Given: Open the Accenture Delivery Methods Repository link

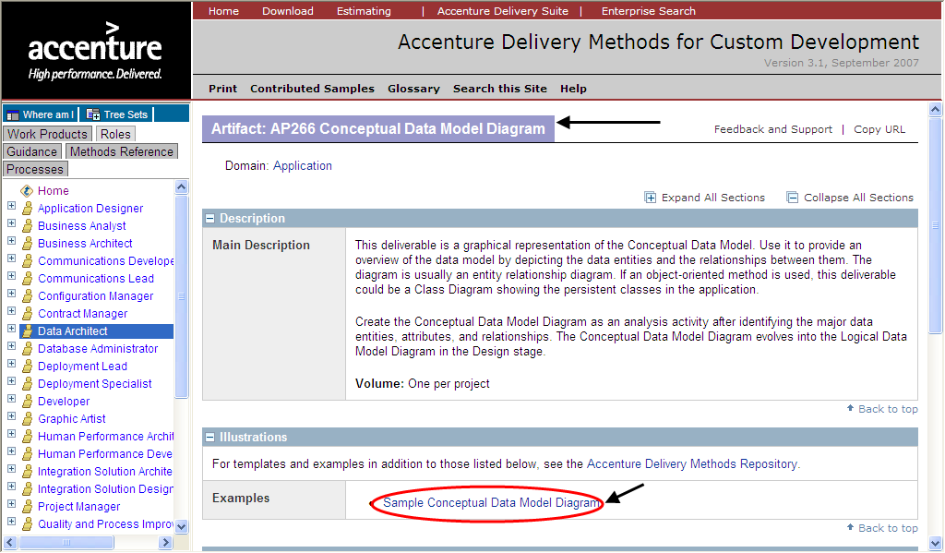Looking at the screenshot, I should [x=692, y=463].
